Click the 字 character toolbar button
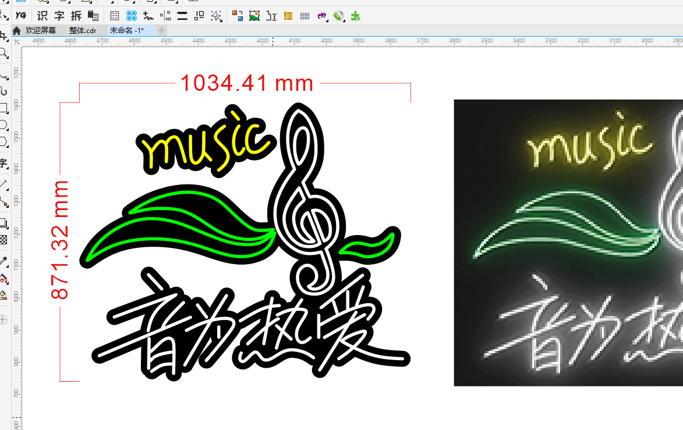This screenshot has height=430, width=683. [x=59, y=16]
